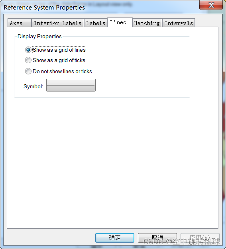226x249 pixels.
Task: Click 'Show as a grid of lines' label text
Action: pyautogui.click(x=59, y=50)
